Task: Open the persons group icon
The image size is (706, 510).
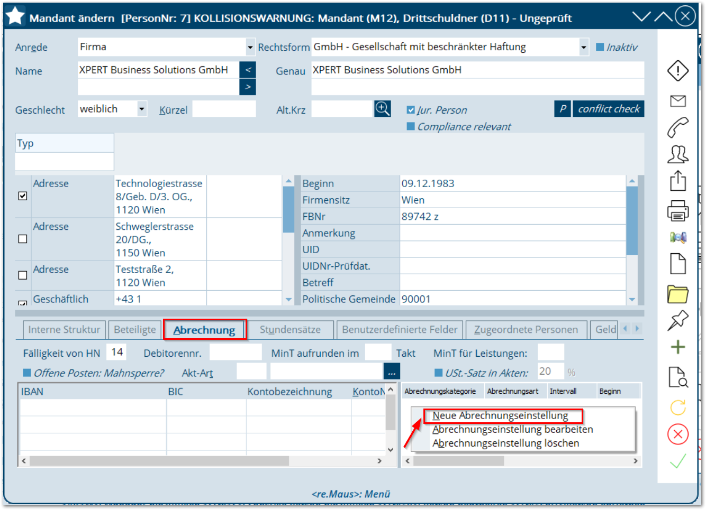Action: tap(678, 154)
